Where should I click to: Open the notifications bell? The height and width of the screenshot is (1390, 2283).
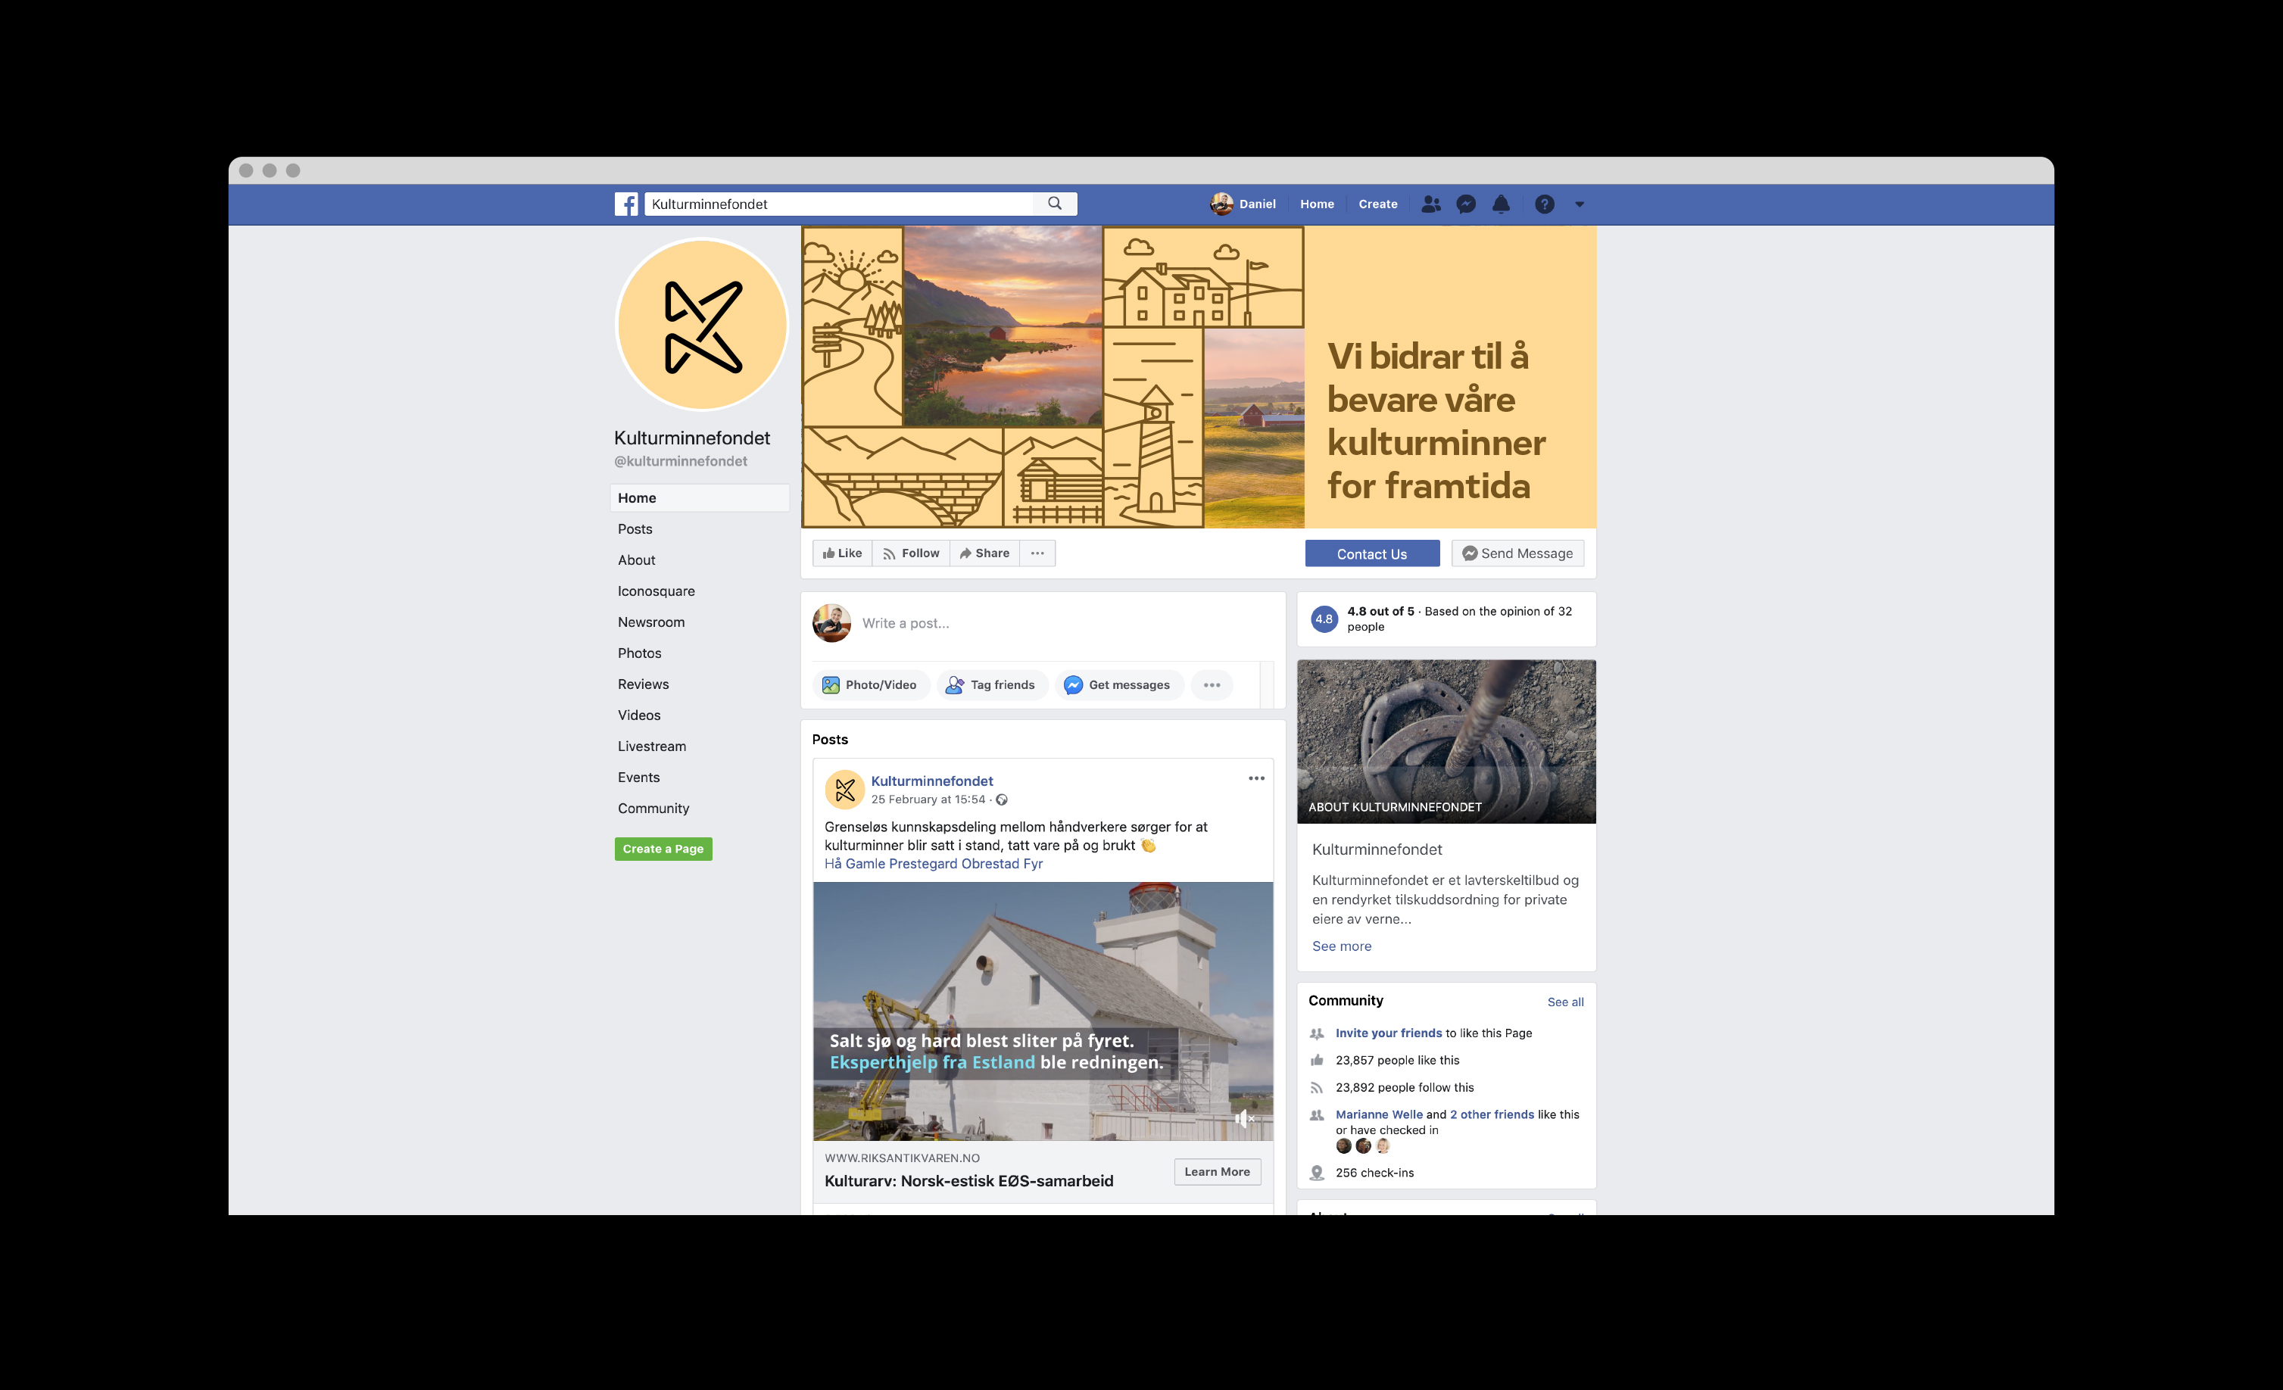pos(1501,204)
